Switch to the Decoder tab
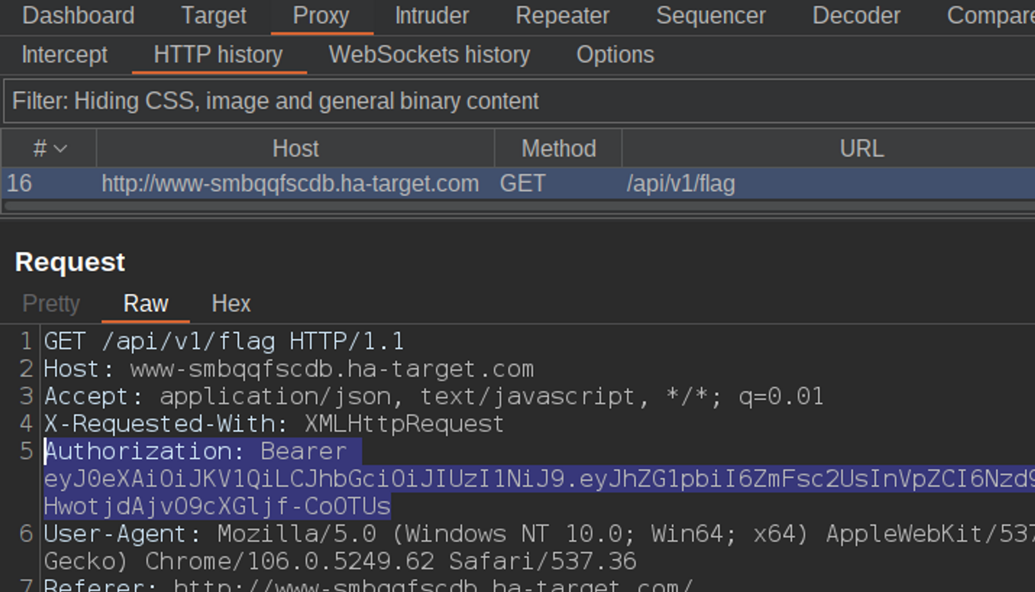Screen dimensions: 1035x592 coord(856,16)
